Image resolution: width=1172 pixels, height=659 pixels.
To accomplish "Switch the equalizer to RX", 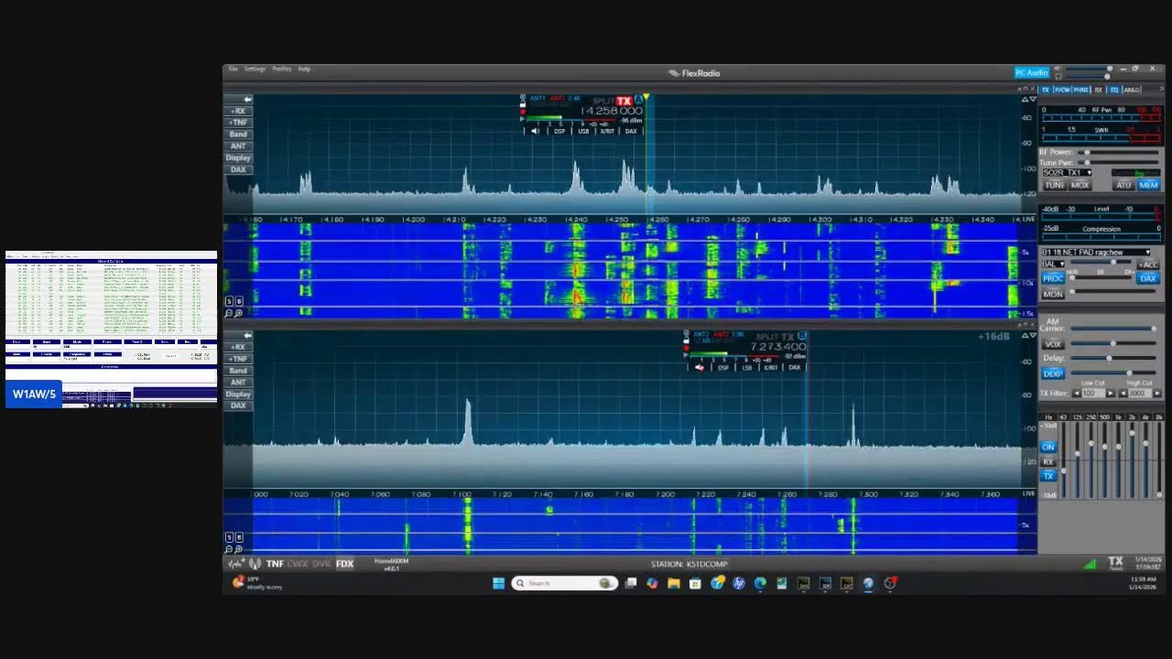I will point(1048,461).
